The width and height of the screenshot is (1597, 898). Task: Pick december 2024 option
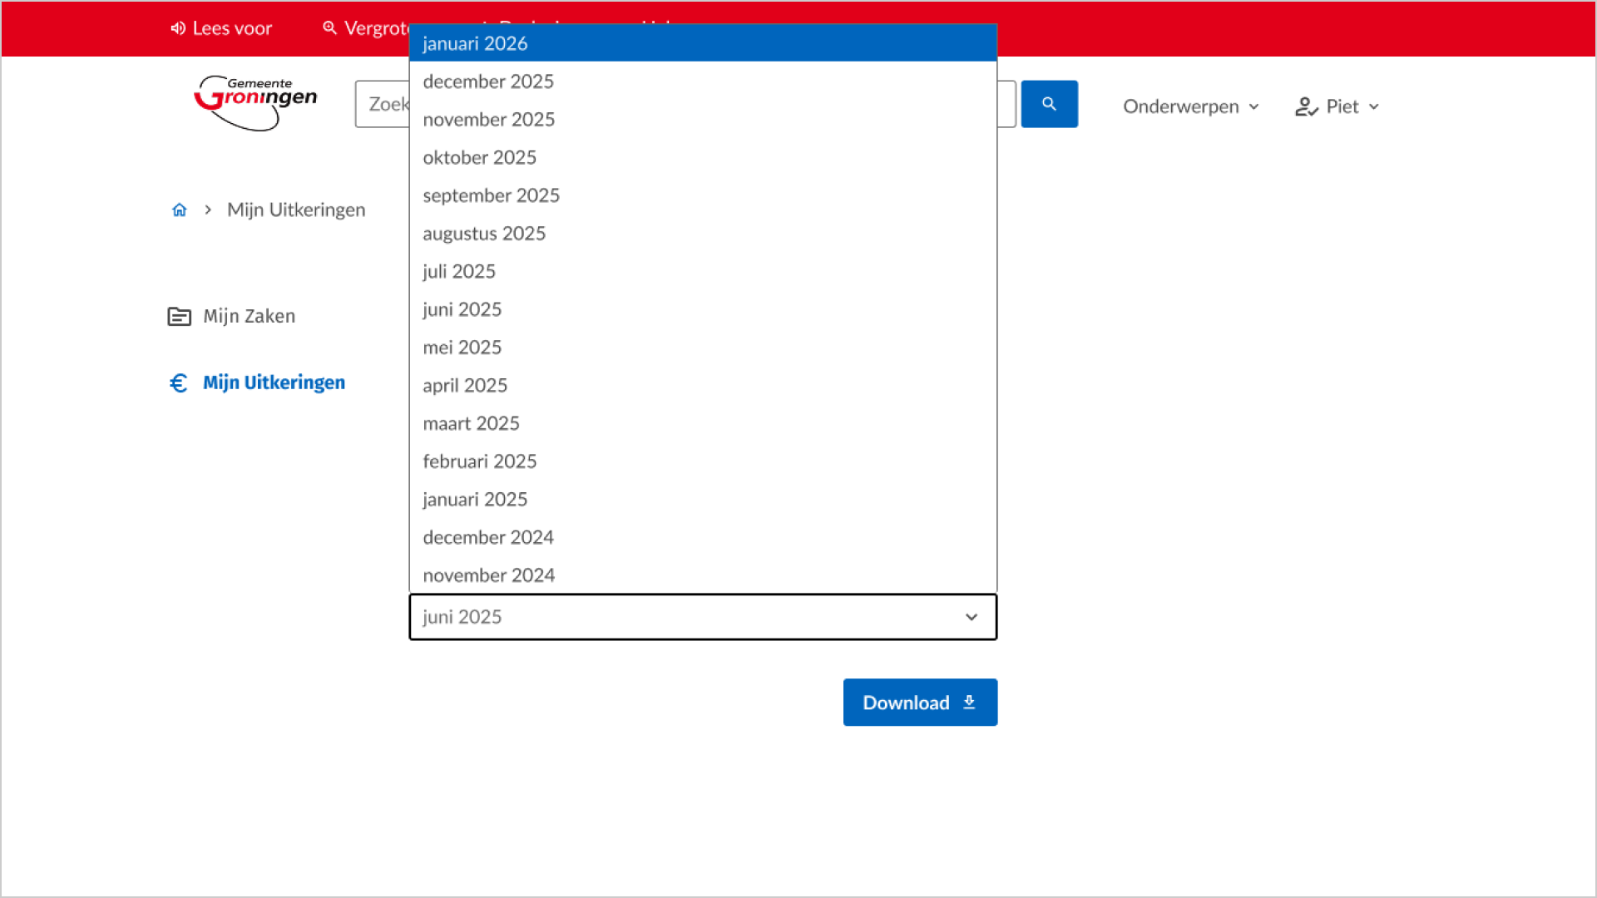pyautogui.click(x=703, y=537)
